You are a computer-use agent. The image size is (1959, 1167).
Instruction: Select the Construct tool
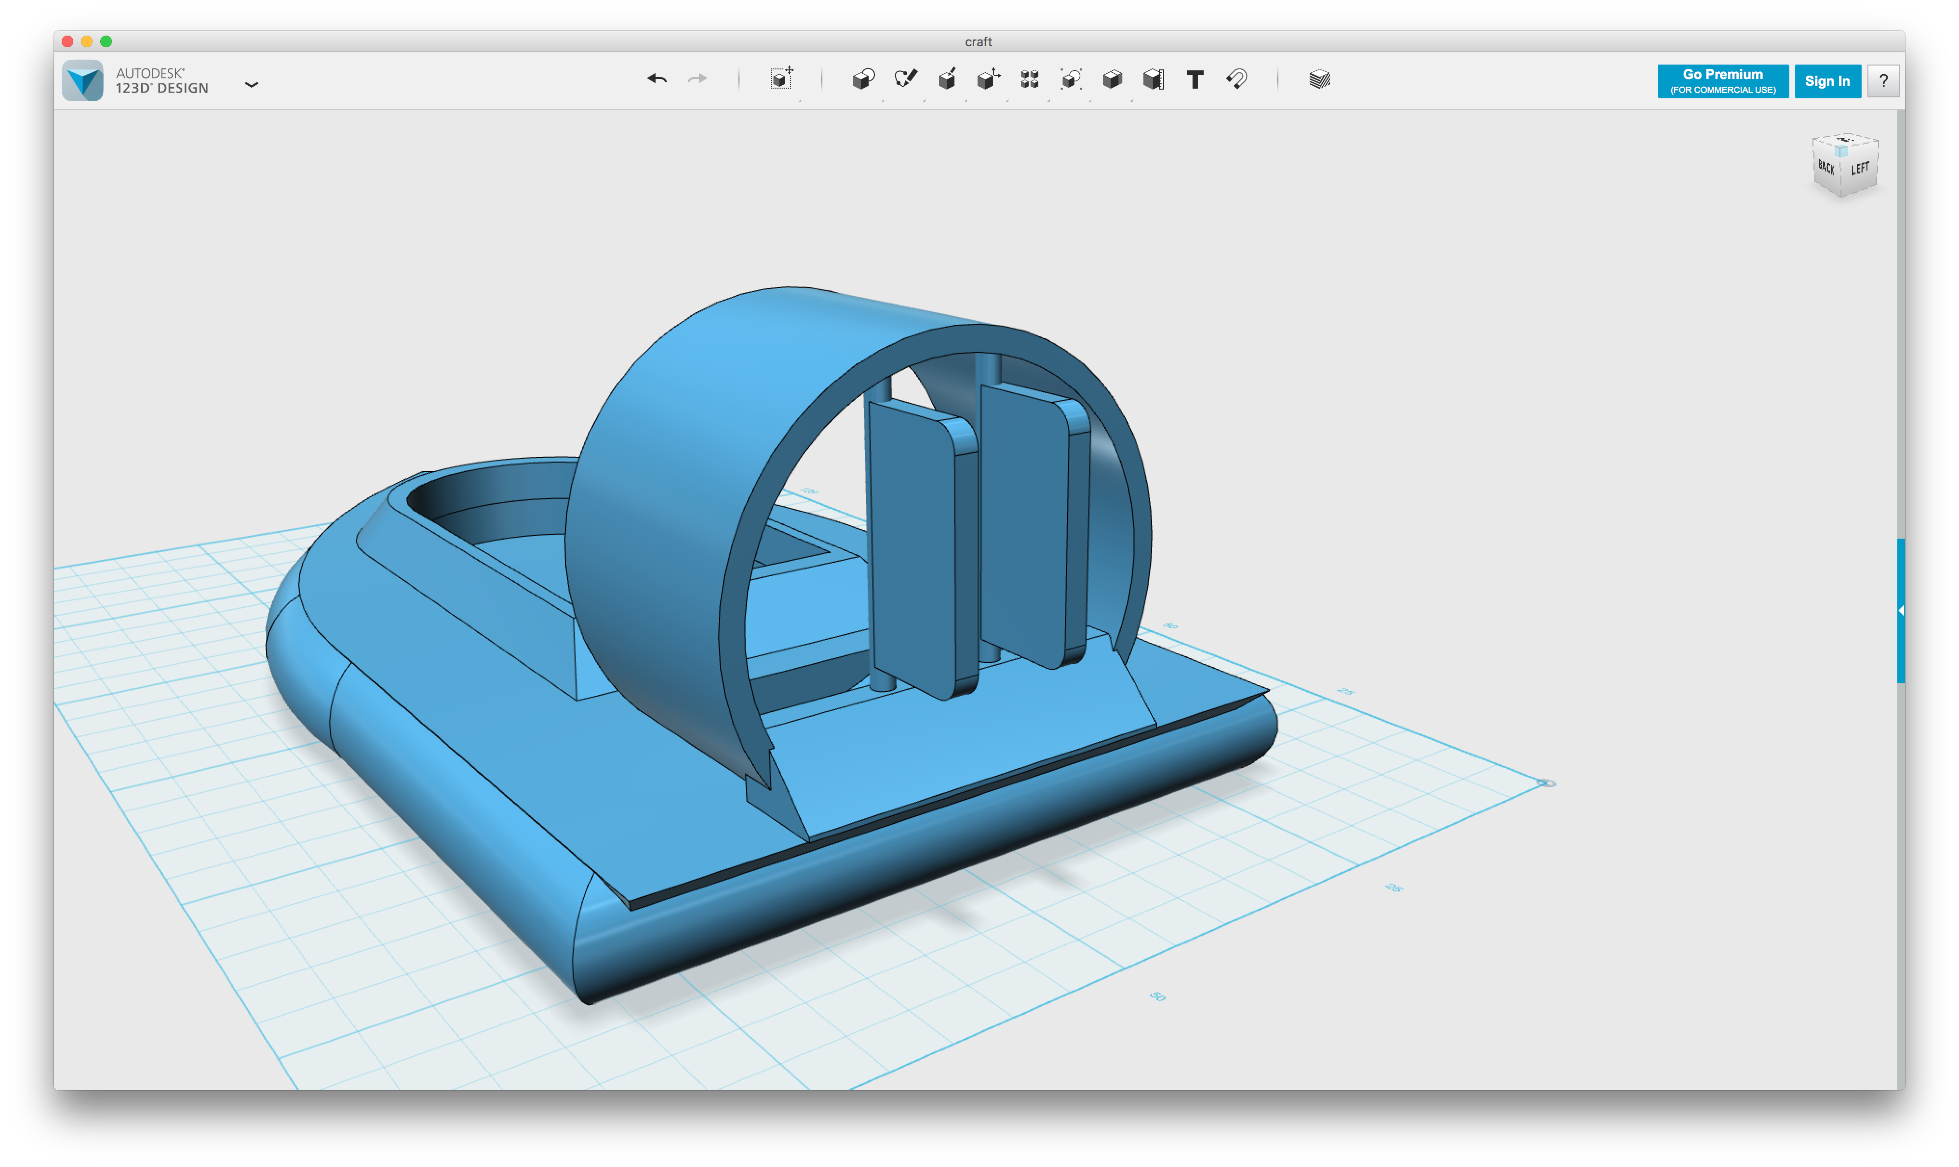pyautogui.click(x=947, y=80)
